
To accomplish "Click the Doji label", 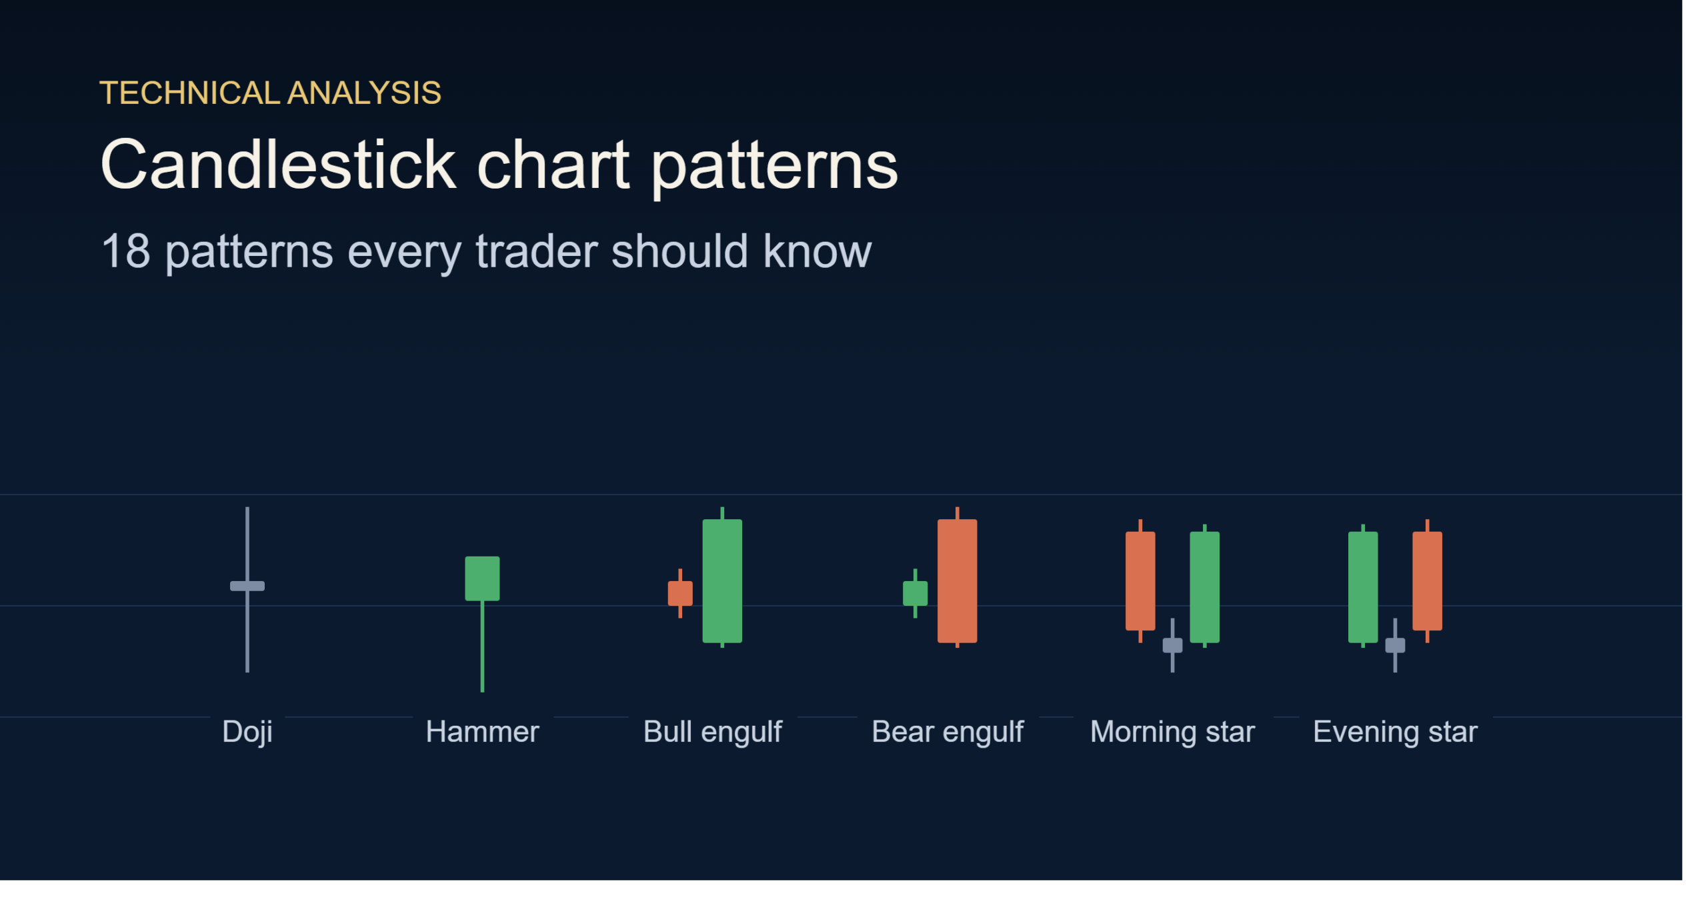I will tap(247, 732).
